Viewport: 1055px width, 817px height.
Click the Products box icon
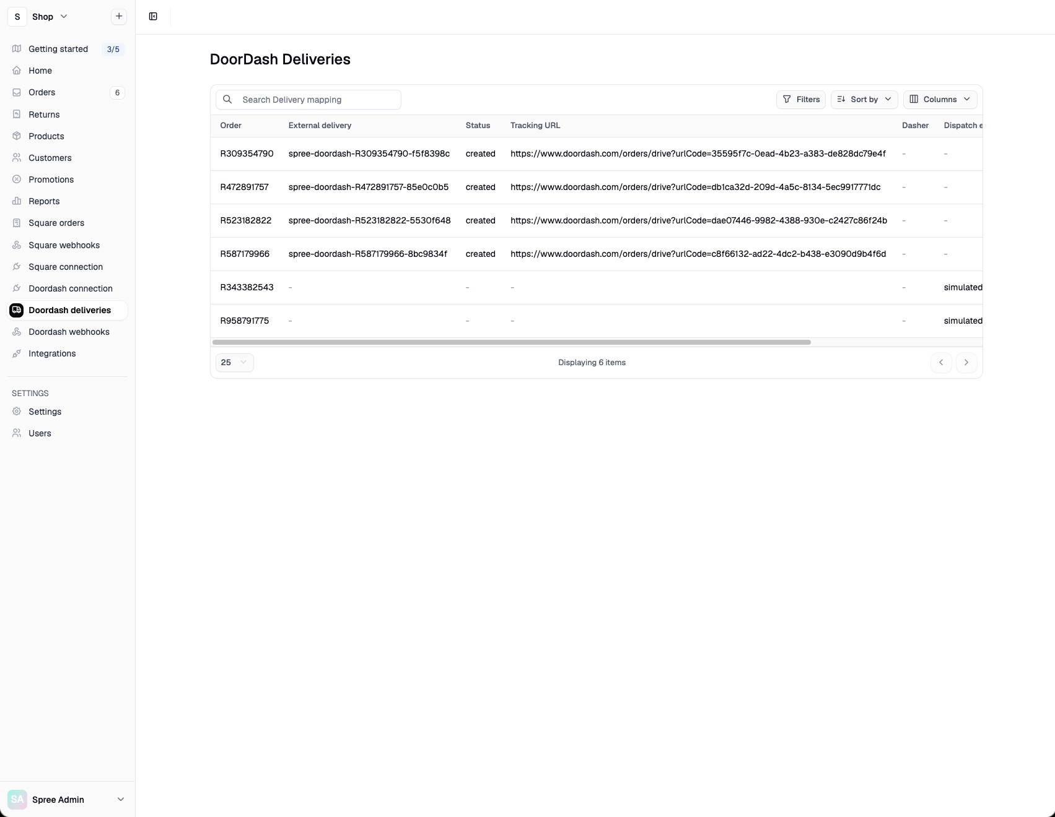pyautogui.click(x=17, y=136)
